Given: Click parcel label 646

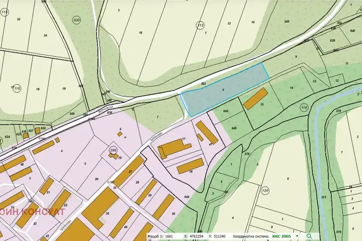Looking at the screenshot, I should [234, 128].
